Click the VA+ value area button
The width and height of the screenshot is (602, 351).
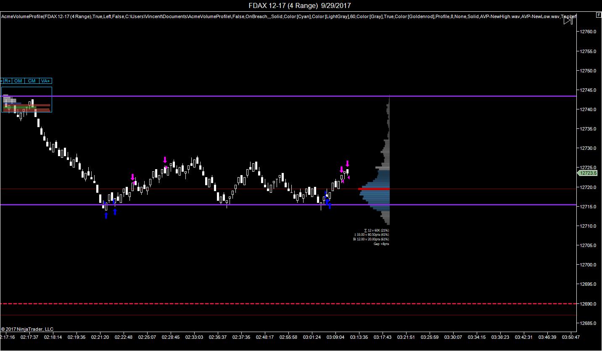[x=45, y=81]
